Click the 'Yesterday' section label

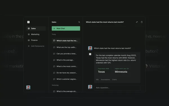[55, 85]
